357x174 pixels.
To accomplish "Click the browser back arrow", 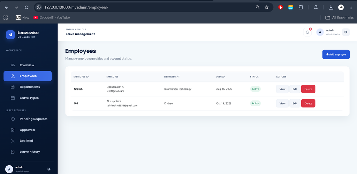I will click(6, 7).
